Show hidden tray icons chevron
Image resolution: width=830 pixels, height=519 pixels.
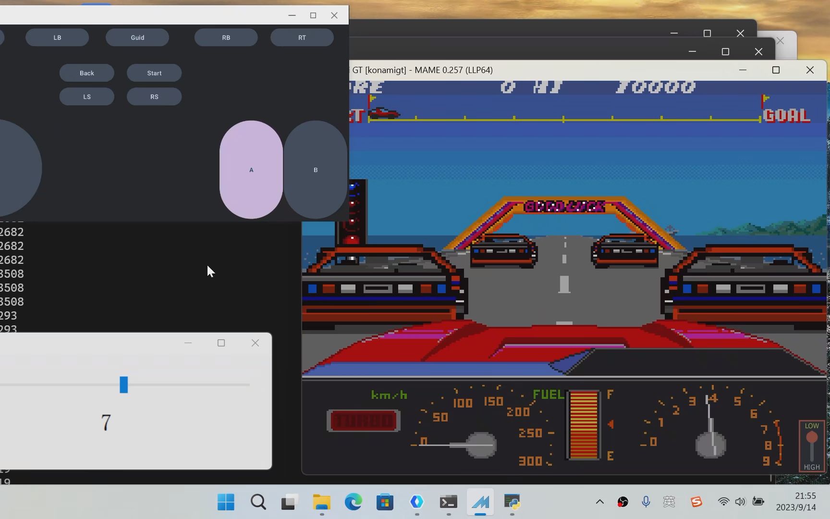(600, 502)
